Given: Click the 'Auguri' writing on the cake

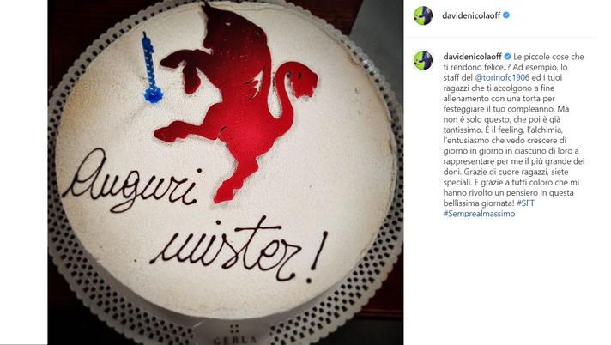Looking at the screenshot, I should click(x=131, y=181).
